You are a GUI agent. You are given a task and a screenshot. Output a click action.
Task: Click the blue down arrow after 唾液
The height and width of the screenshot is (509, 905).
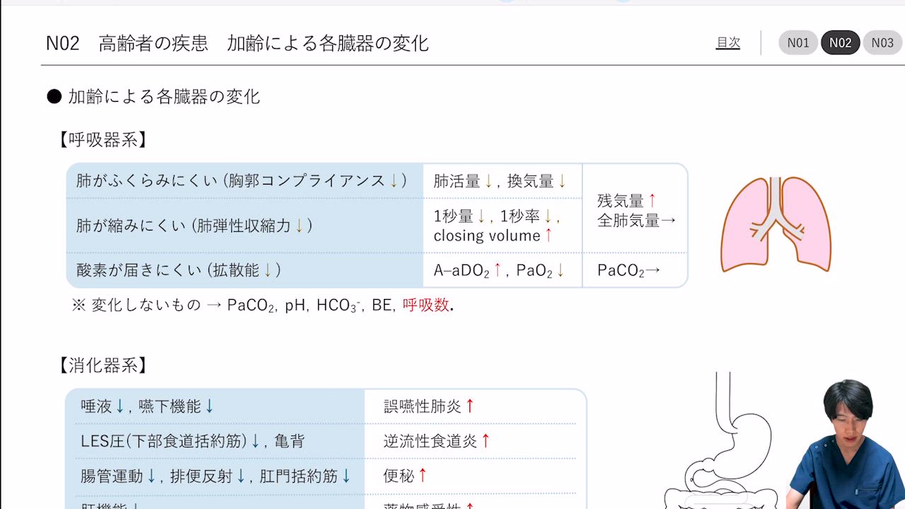coord(120,406)
